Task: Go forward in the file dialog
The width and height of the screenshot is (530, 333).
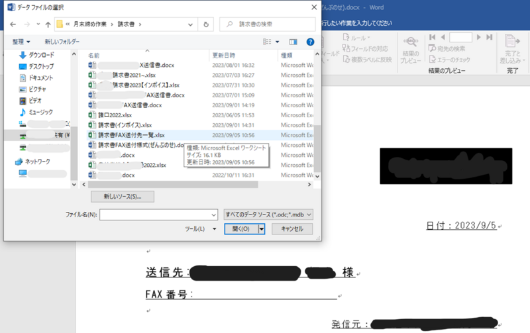Action: [27, 24]
